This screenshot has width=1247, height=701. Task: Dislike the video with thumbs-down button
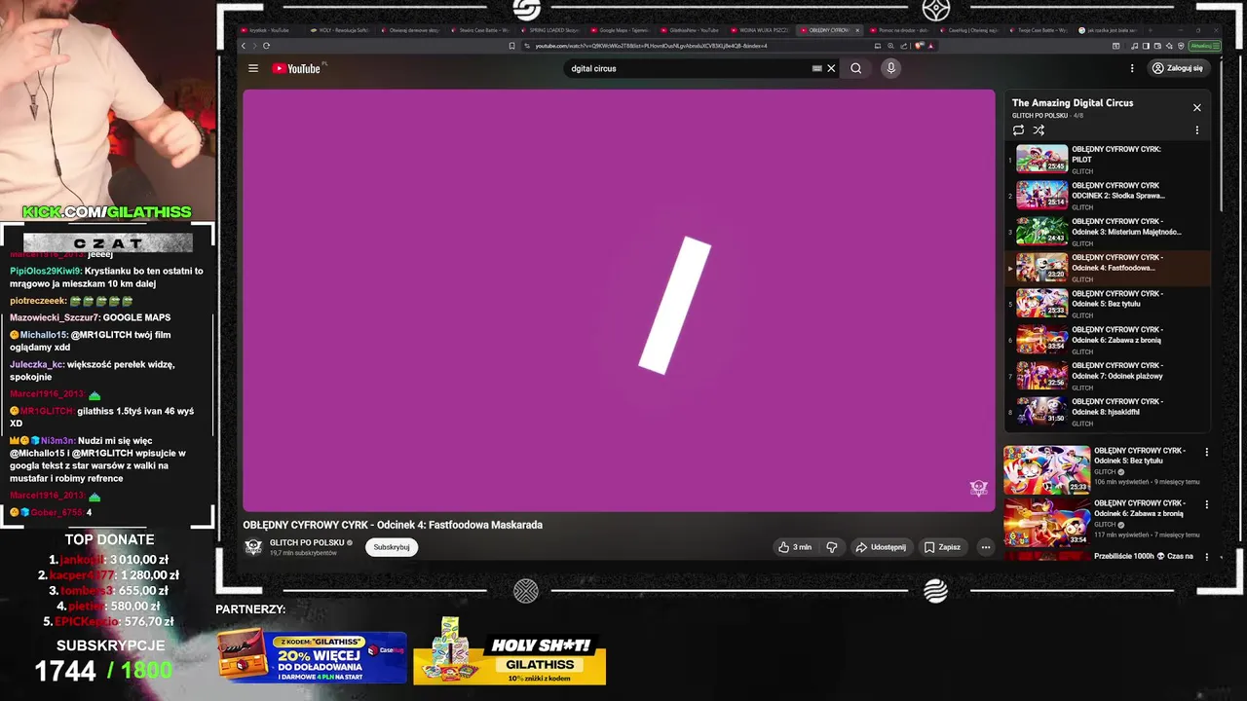click(x=832, y=547)
